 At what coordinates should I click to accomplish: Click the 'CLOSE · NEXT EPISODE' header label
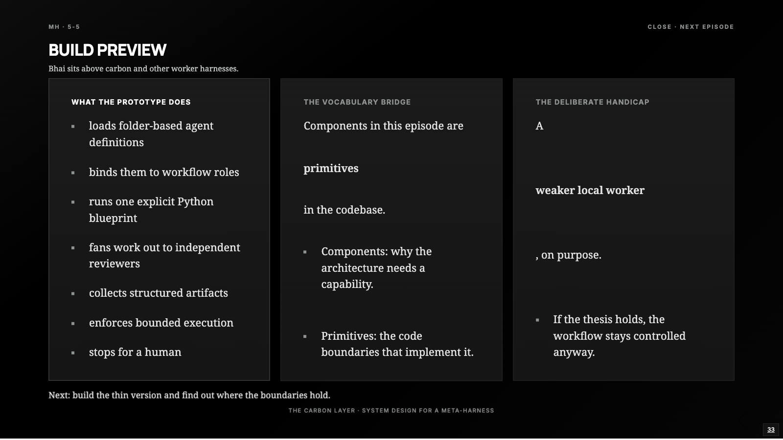pyautogui.click(x=691, y=27)
